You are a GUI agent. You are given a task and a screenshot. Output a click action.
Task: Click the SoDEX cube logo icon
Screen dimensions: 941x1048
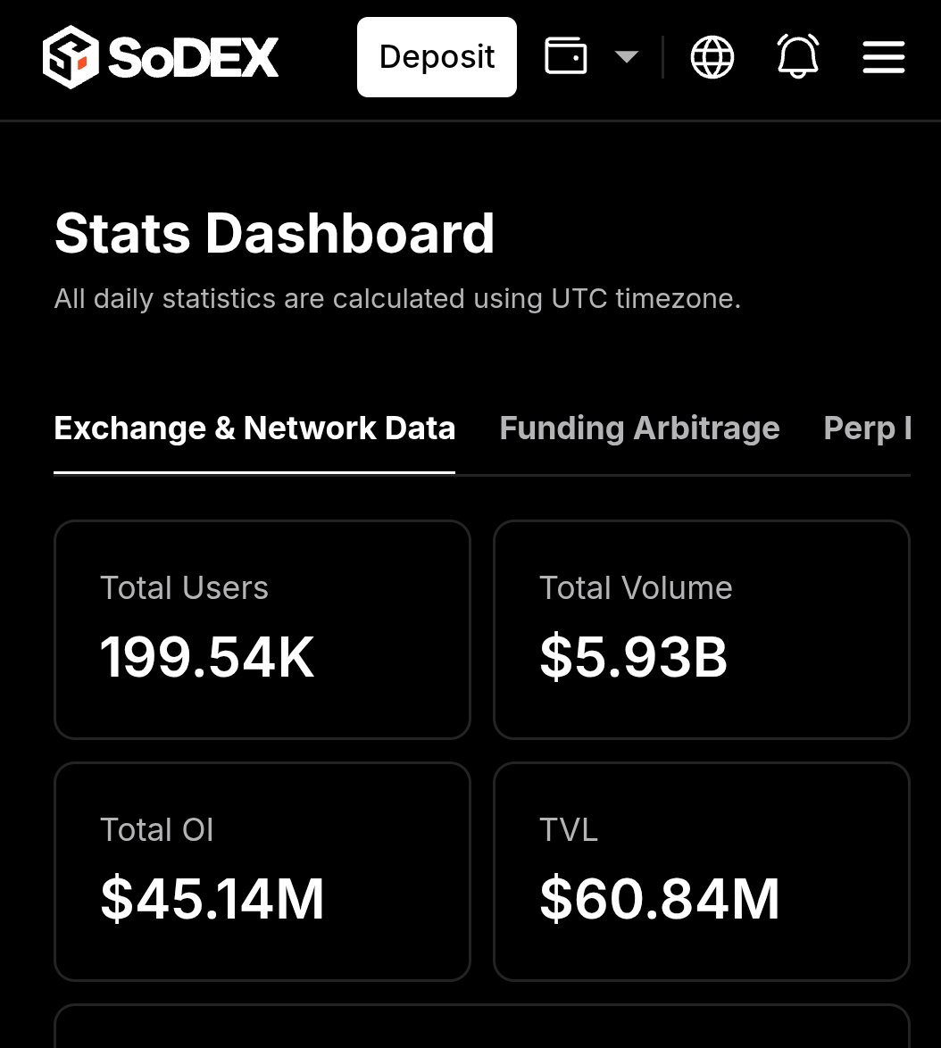(x=71, y=57)
